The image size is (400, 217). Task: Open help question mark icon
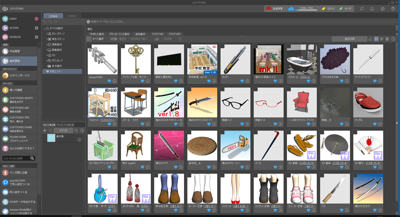(393, 9)
